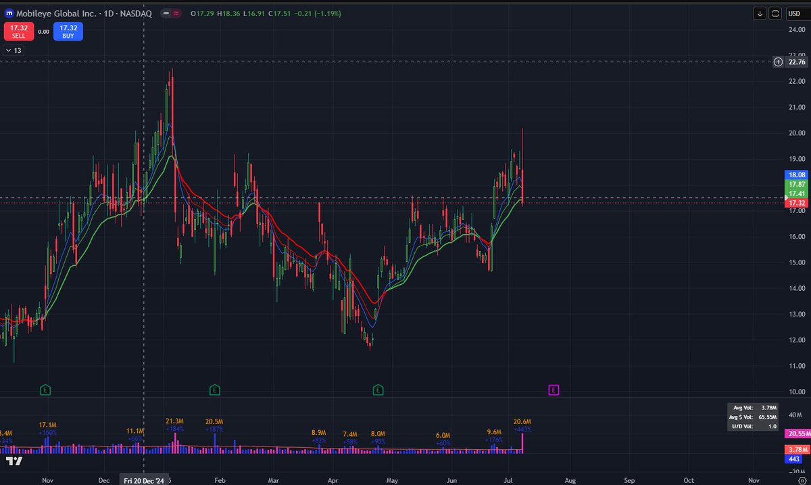
Task: Click the blue 18.08 price axis label
Action: coord(797,175)
